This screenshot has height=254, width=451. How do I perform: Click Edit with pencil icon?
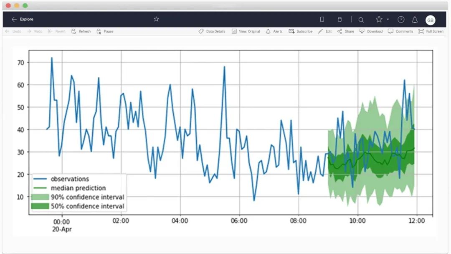(325, 31)
